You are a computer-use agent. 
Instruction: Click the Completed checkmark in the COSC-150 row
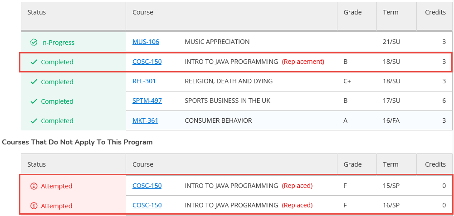point(34,62)
